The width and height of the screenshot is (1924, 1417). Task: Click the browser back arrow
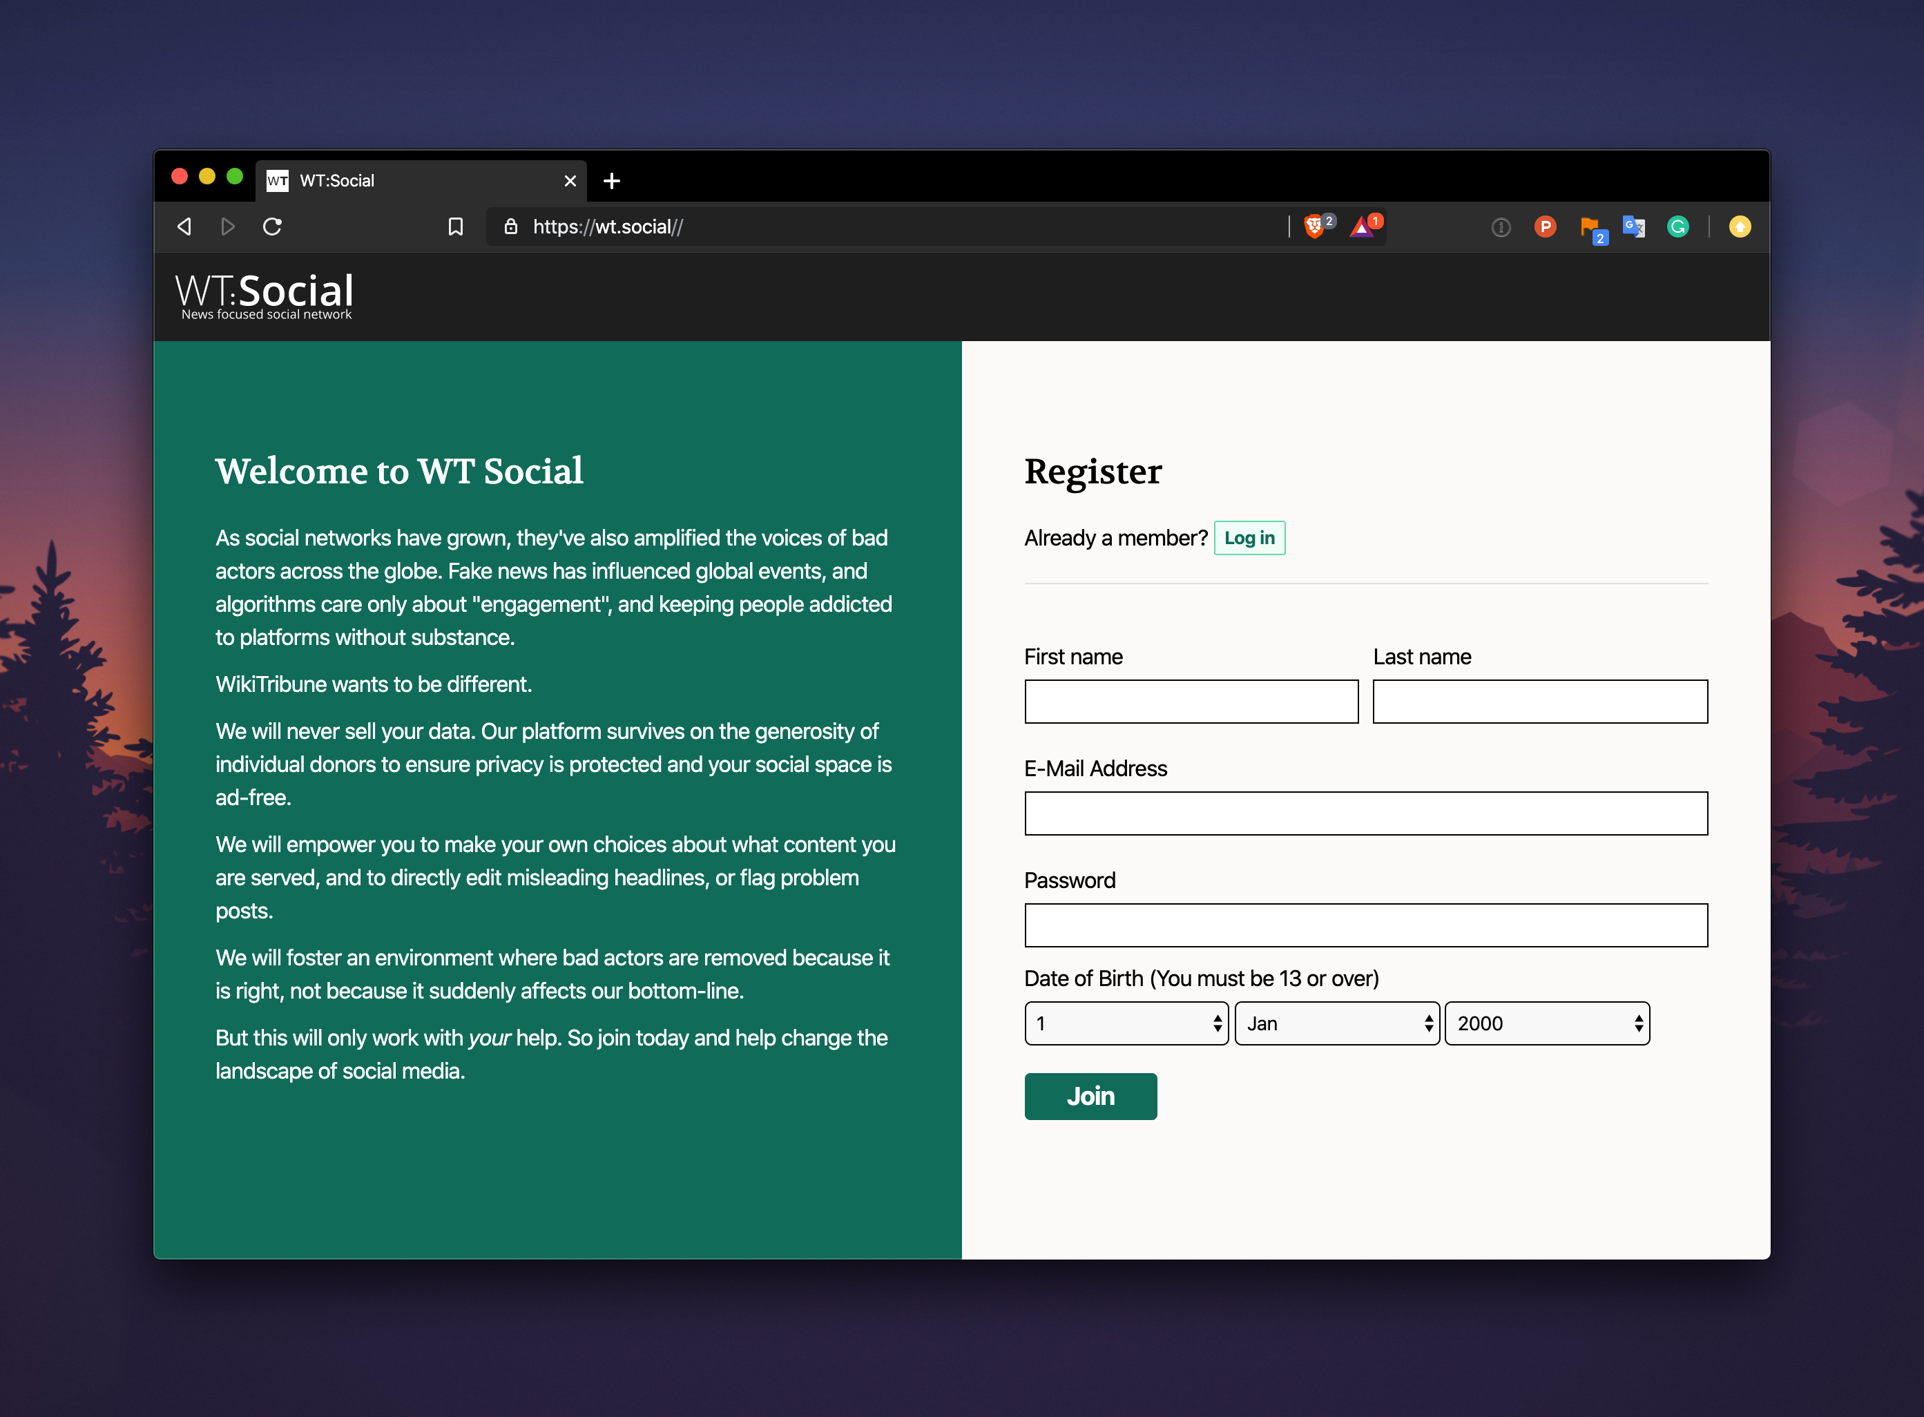(x=184, y=226)
